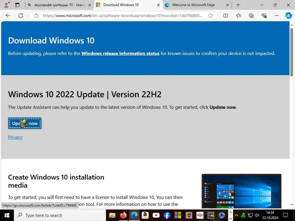Image resolution: width=295 pixels, height=221 pixels.
Task: Click the page scrollbar down arrow
Action: click(292, 205)
